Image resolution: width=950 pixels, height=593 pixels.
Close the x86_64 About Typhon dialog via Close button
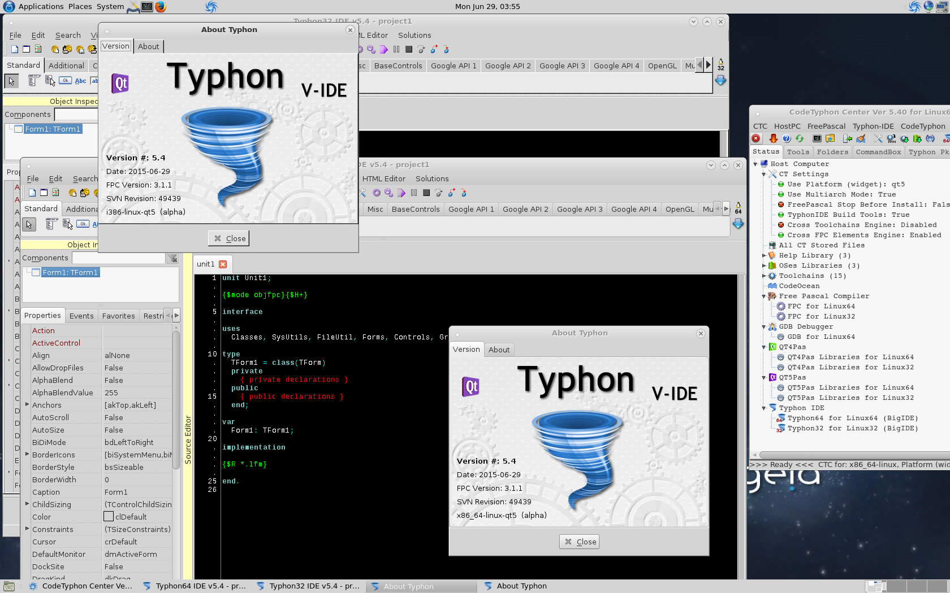pos(580,542)
